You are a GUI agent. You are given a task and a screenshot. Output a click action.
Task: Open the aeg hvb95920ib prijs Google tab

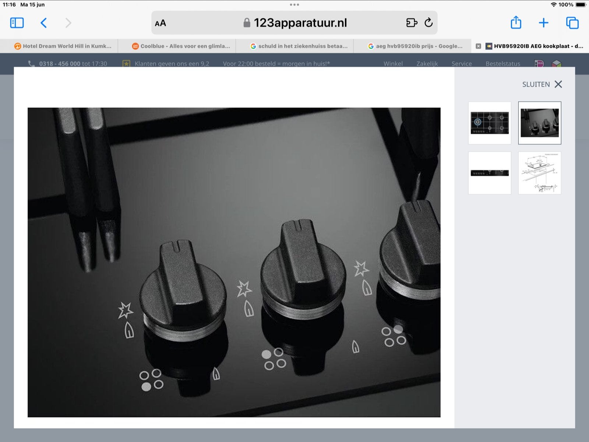coord(412,46)
